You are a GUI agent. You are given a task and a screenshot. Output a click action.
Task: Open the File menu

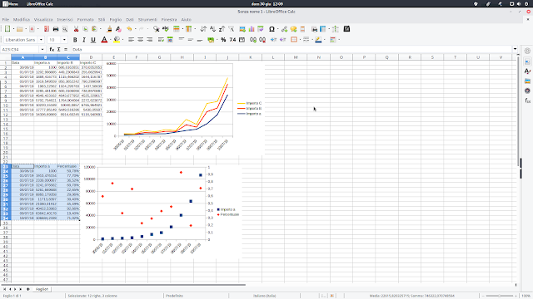pos(6,20)
